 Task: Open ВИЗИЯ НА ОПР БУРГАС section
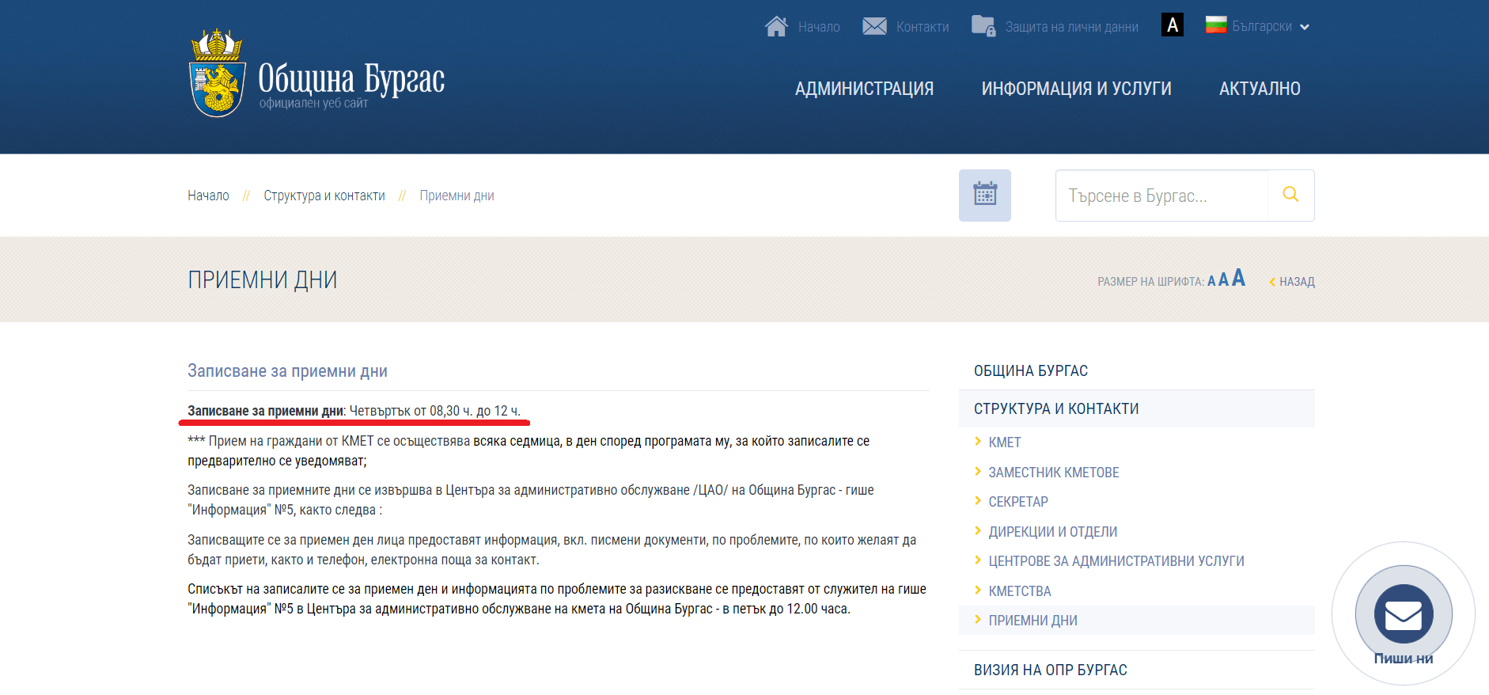pos(1050,670)
